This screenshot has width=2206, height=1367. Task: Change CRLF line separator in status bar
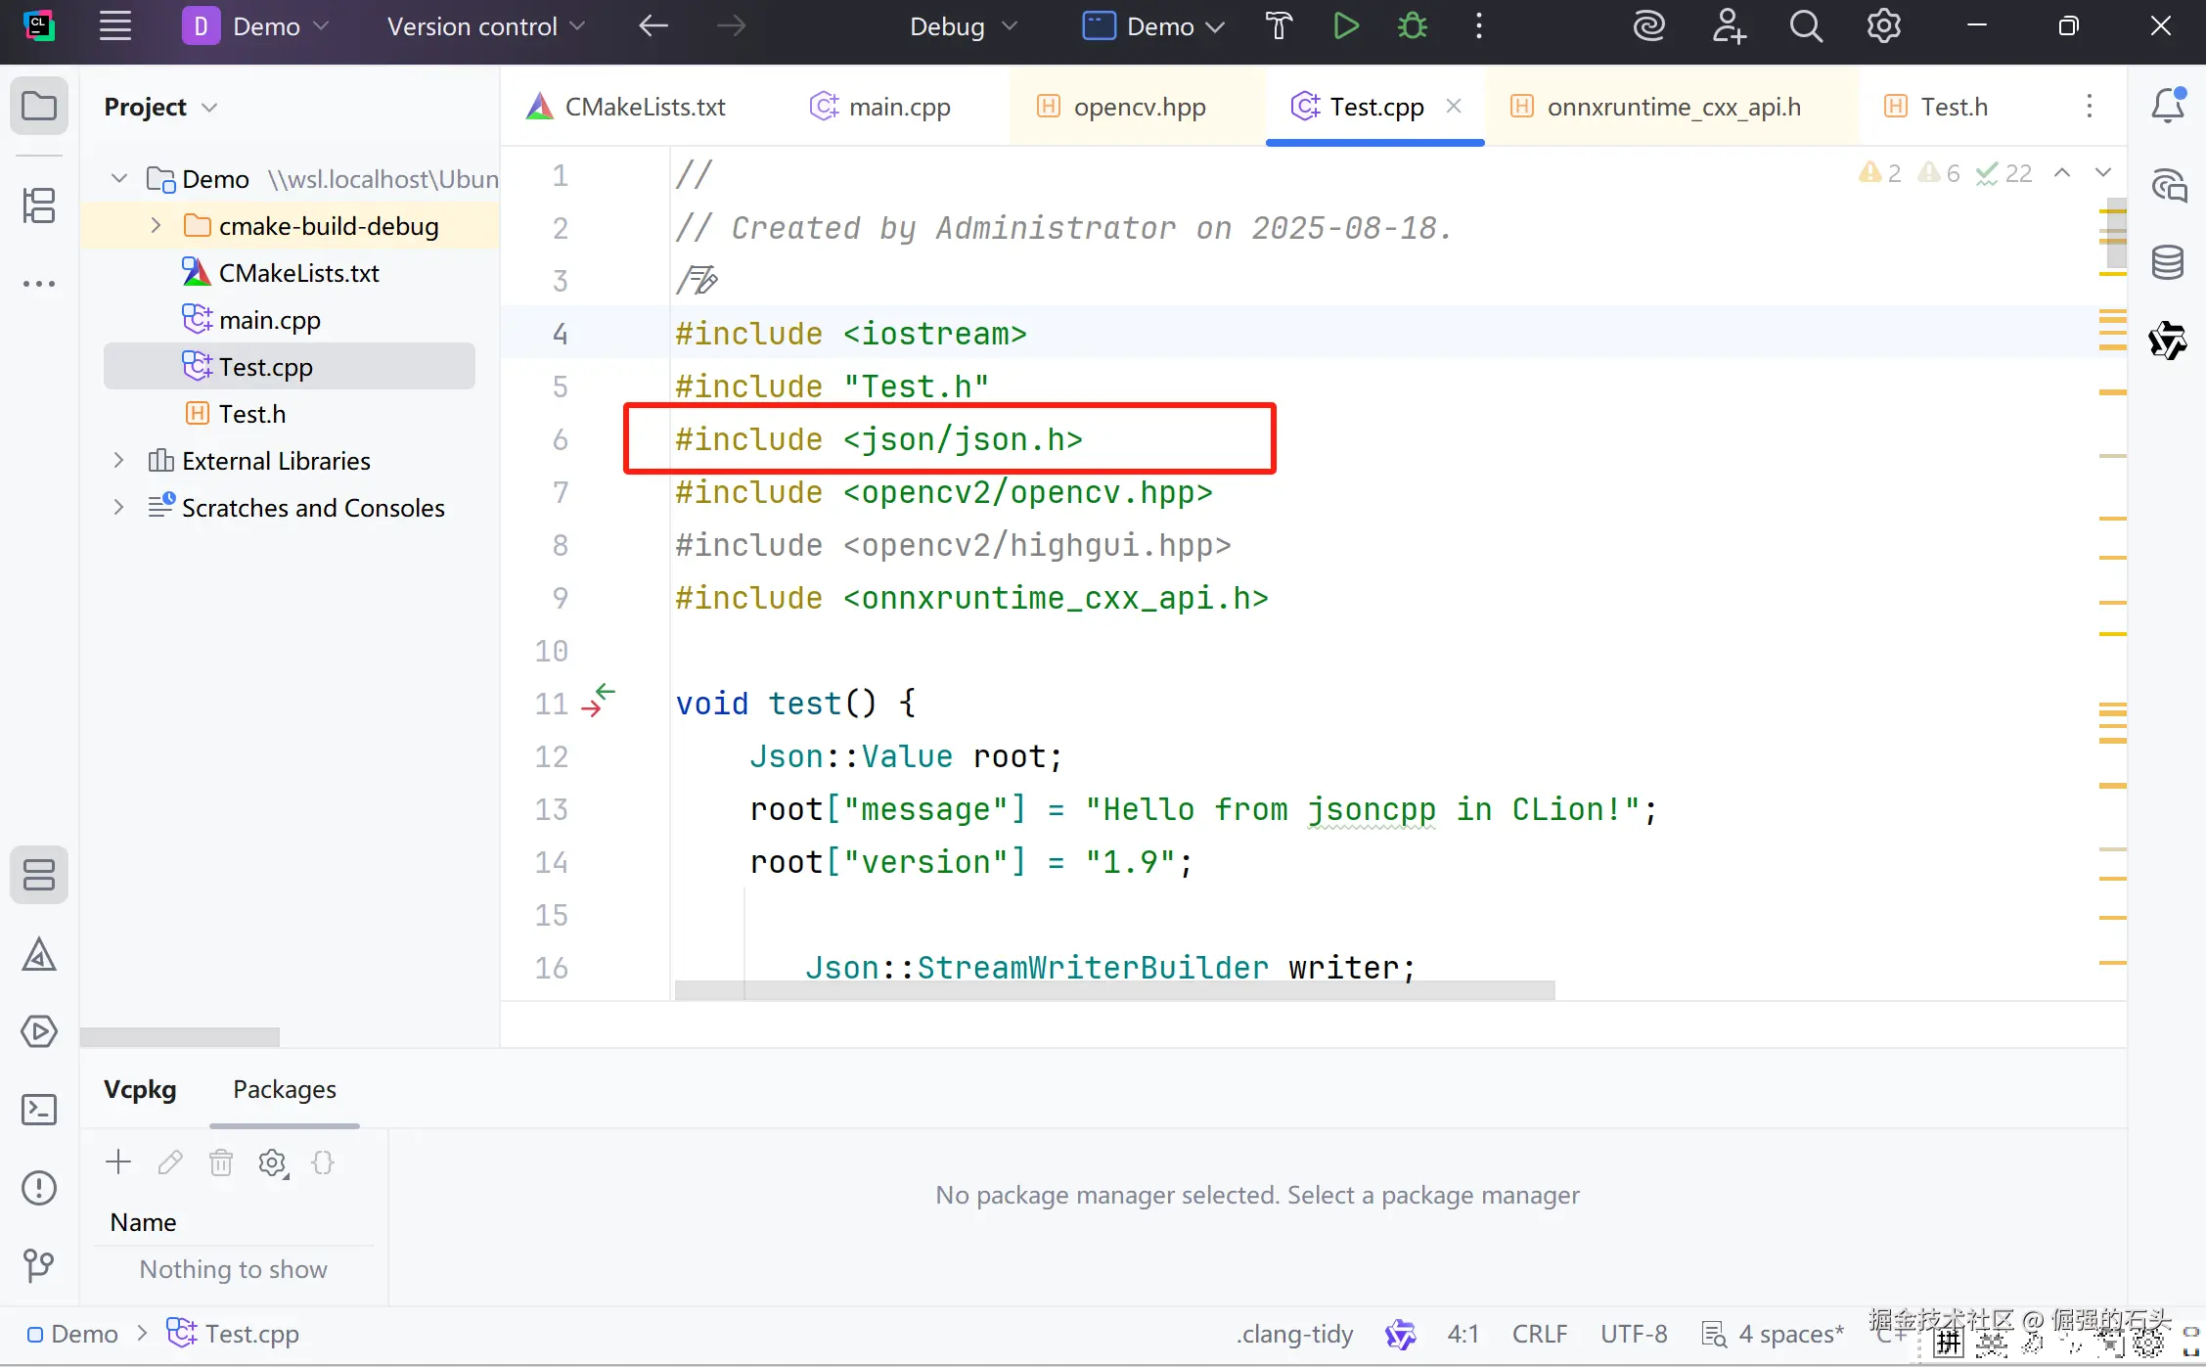click(x=1540, y=1334)
